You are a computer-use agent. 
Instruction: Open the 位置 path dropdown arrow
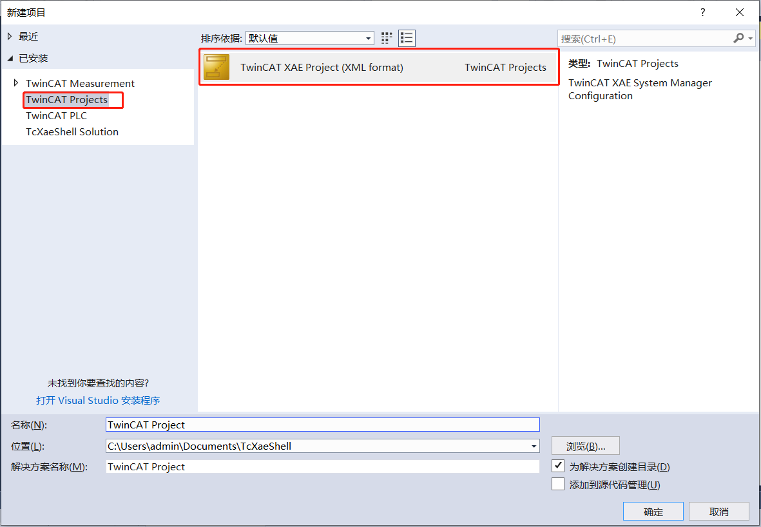pos(534,446)
